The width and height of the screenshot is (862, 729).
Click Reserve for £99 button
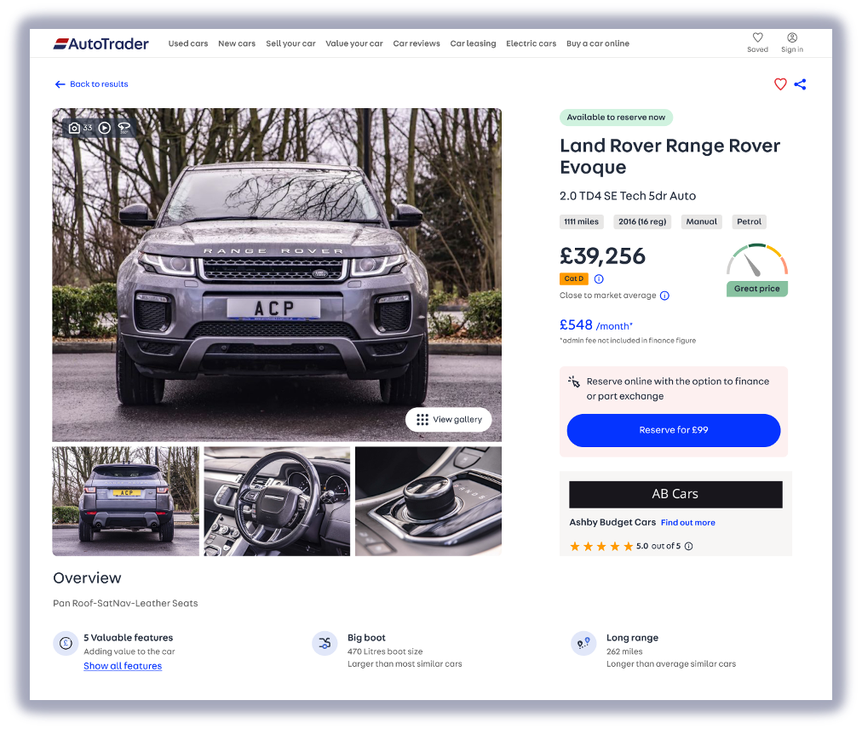(x=674, y=430)
